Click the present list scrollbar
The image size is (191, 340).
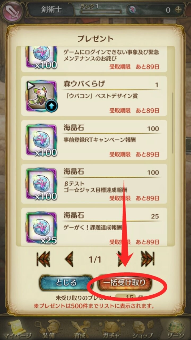173,123
